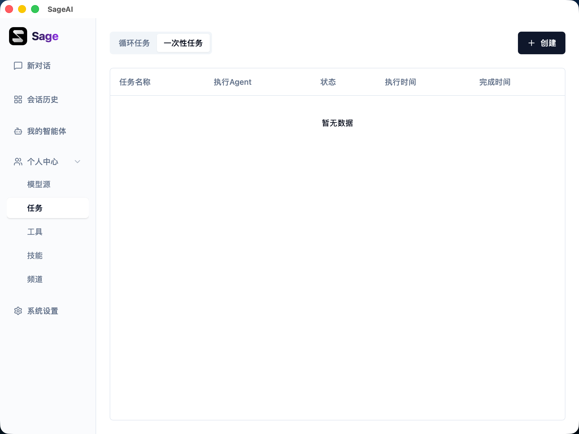Click the SageAI window title
This screenshot has width=579, height=434.
pos(60,9)
